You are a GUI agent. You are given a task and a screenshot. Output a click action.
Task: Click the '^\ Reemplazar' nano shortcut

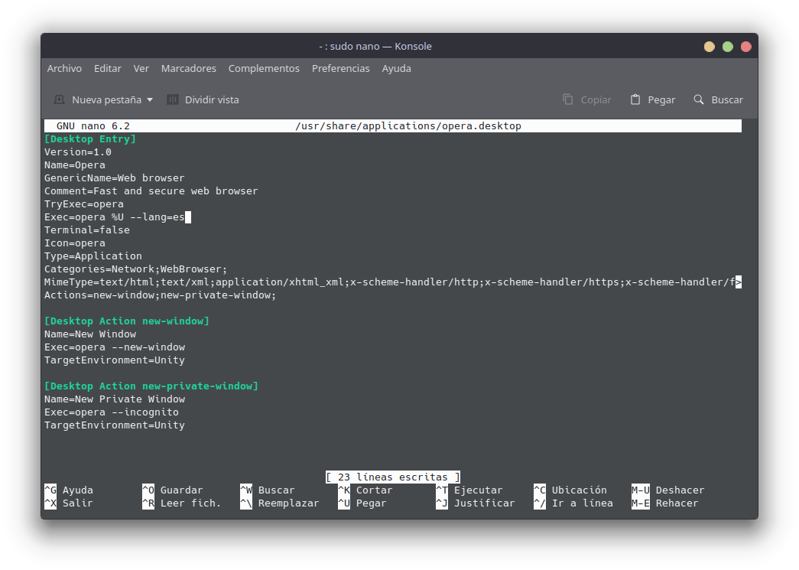pyautogui.click(x=280, y=503)
